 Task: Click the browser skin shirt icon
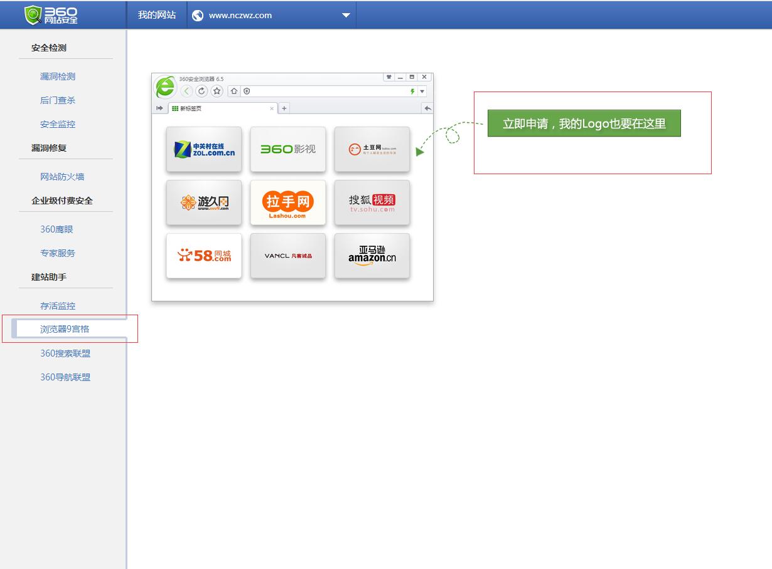[x=389, y=77]
